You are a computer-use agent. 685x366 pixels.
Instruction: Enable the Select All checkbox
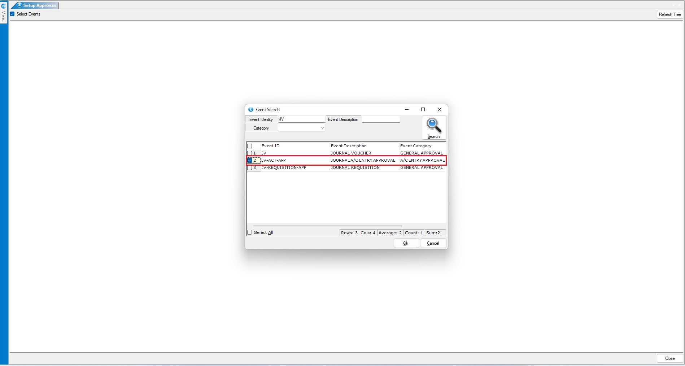[x=249, y=232]
